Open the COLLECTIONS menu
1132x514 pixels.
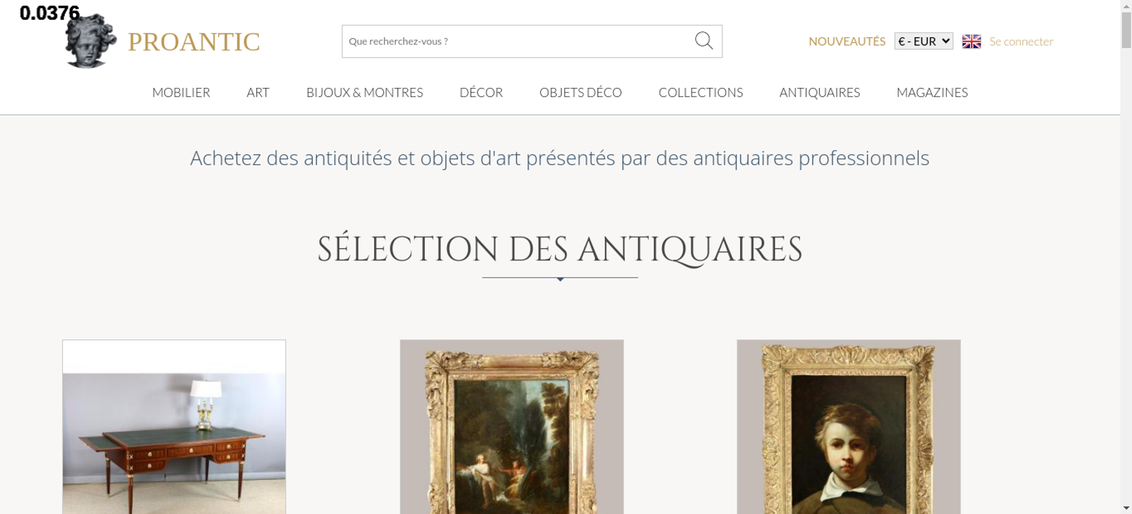pyautogui.click(x=701, y=92)
